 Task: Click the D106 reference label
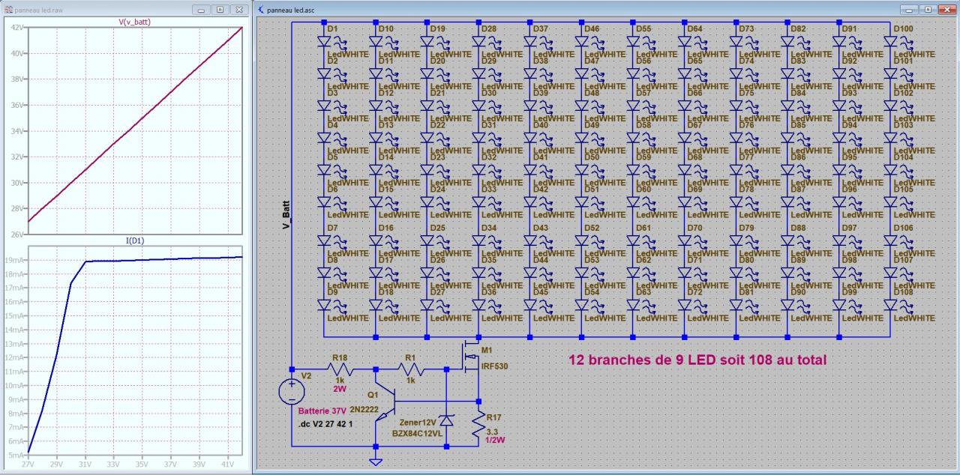tap(903, 228)
